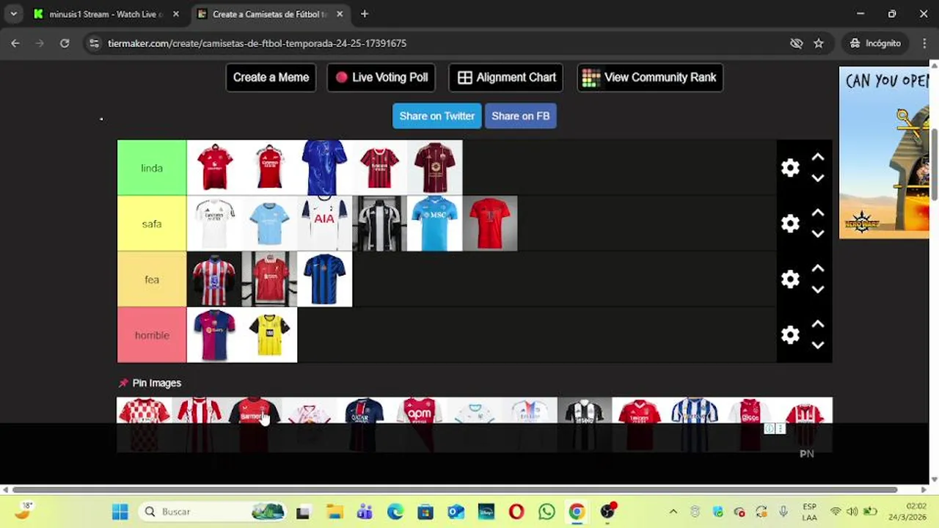Share the tier list on FB
The width and height of the screenshot is (939, 528).
pyautogui.click(x=520, y=116)
